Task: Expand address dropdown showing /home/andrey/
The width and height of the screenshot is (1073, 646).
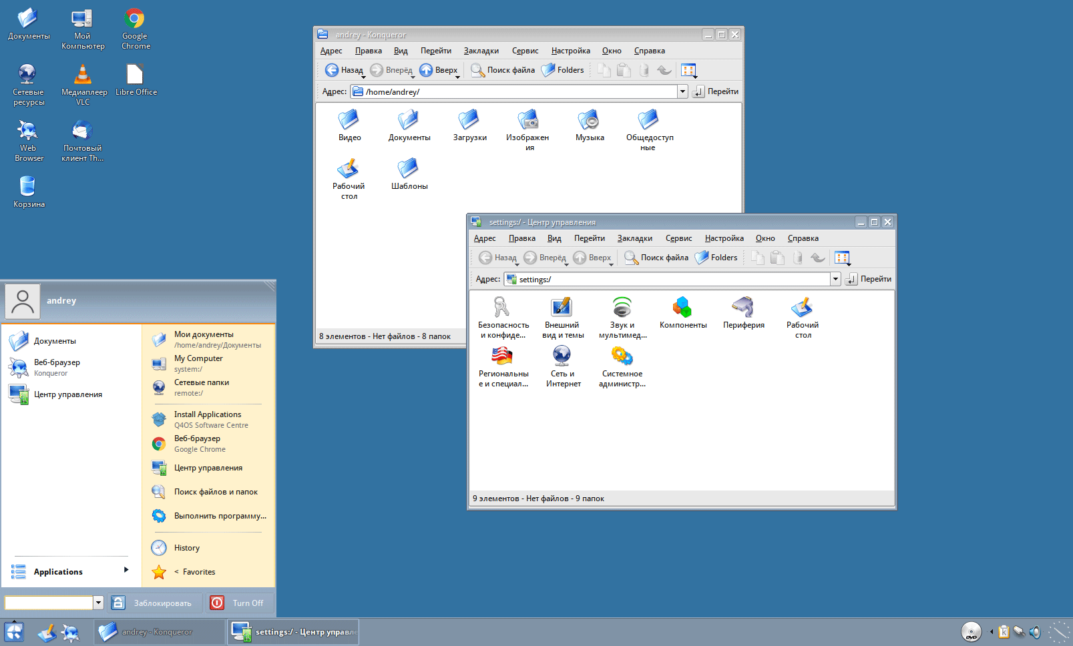Action: (682, 92)
